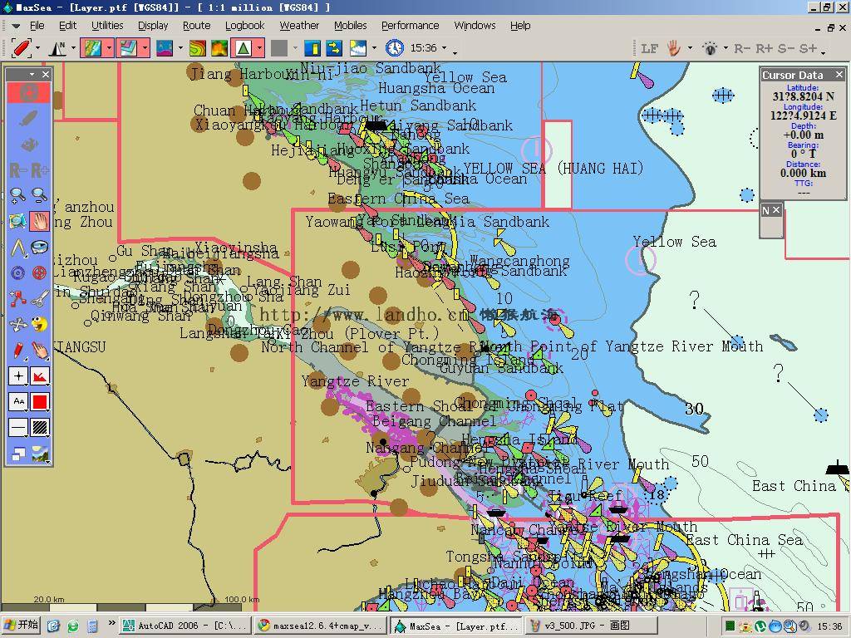Open dropdown arrow beside north-up sailboat icon
The image size is (851, 638).
pos(73,47)
